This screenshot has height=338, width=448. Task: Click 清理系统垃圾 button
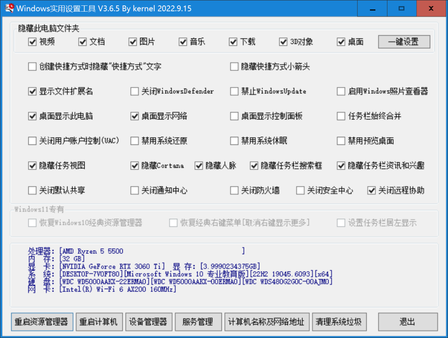339,322
